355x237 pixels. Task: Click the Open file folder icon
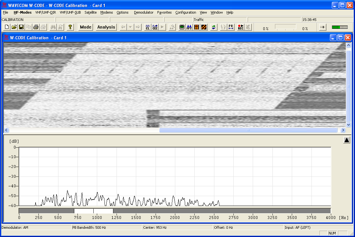[x=14, y=27]
